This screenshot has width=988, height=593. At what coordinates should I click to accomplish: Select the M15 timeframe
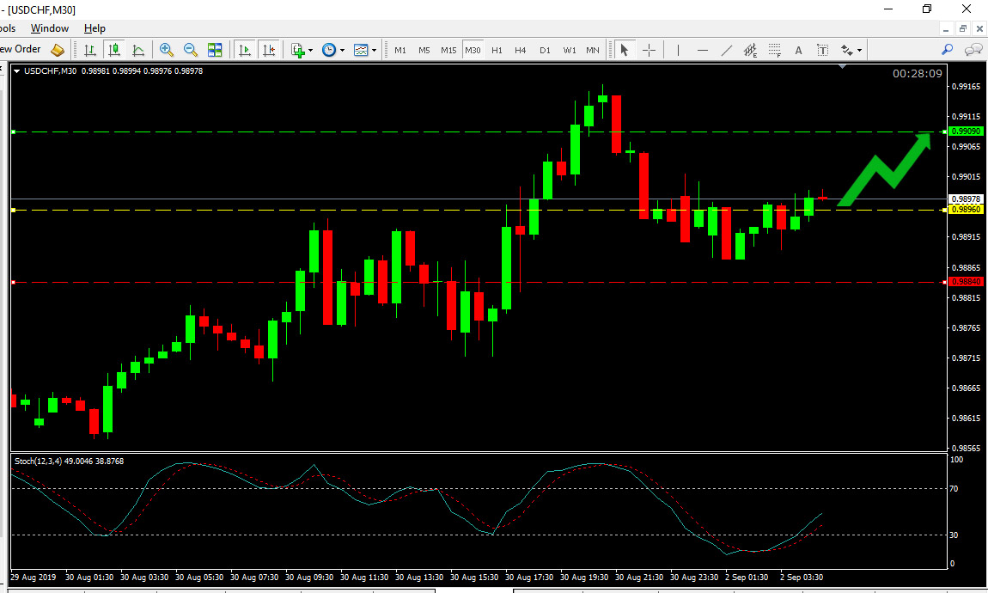tap(448, 50)
